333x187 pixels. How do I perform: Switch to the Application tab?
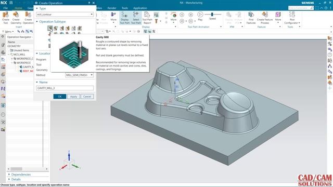pyautogui.click(x=140, y=8)
